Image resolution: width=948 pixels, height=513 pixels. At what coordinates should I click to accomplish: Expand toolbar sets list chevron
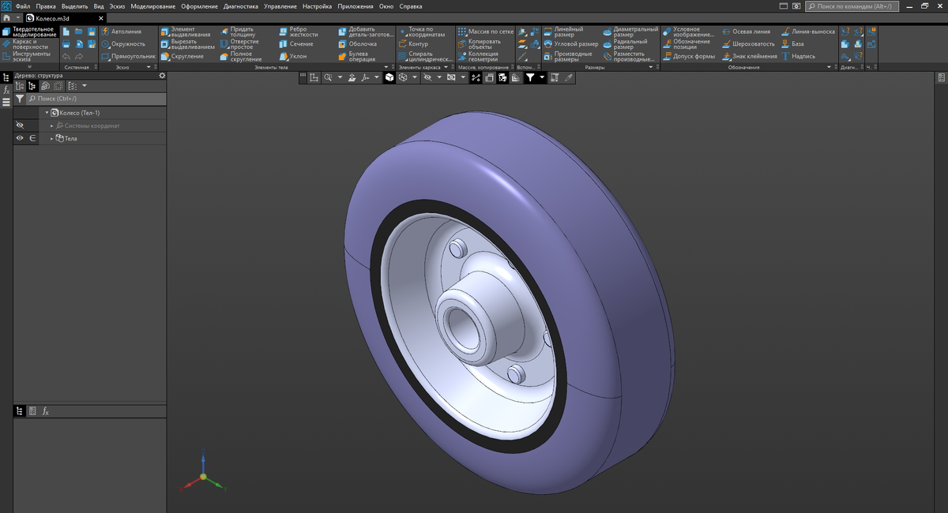(x=31, y=67)
